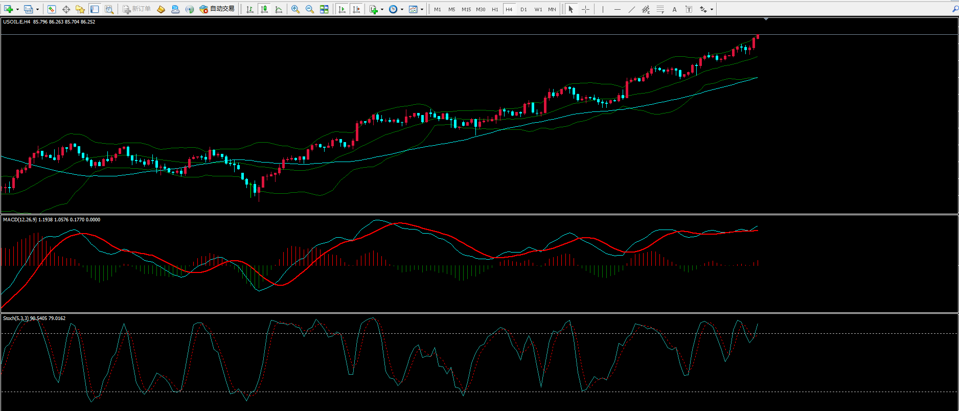Open the indicators list dropdown arrow
Viewport: 959px width, 411px height.
coord(382,9)
